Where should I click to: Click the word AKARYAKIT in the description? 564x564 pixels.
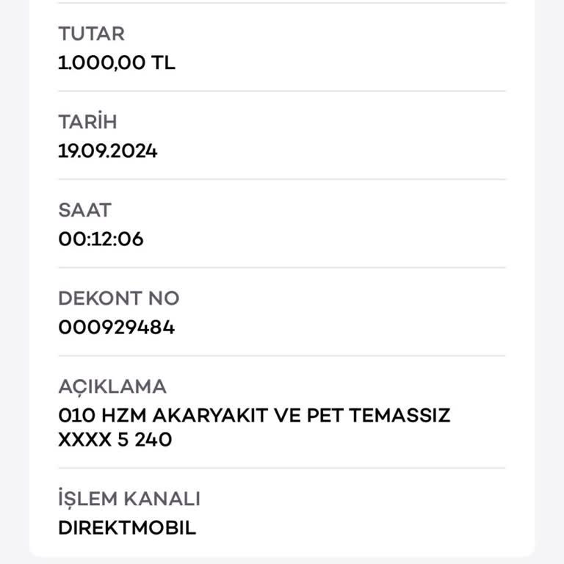(209, 416)
